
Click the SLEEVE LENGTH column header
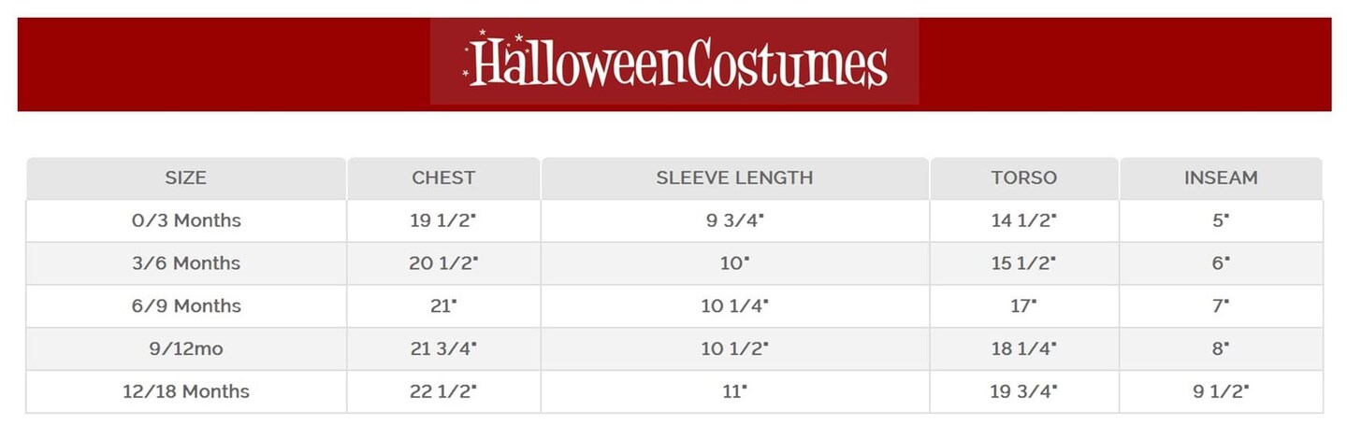(734, 177)
